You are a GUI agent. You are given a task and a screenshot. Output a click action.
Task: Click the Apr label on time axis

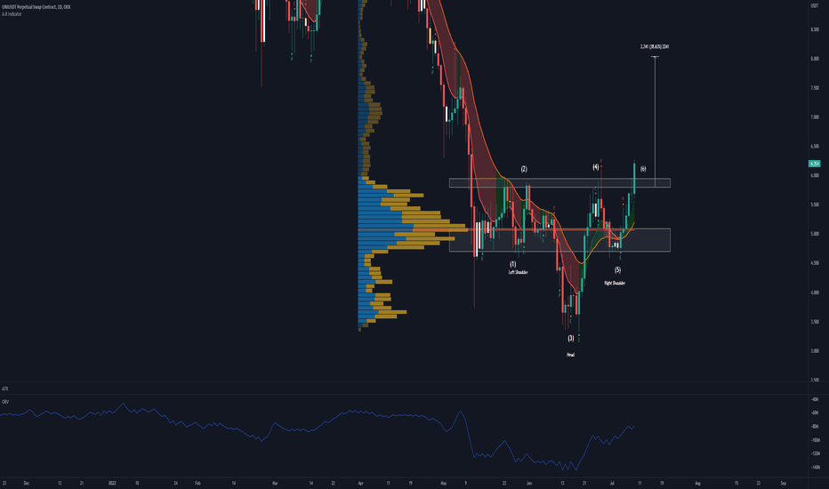(x=360, y=483)
